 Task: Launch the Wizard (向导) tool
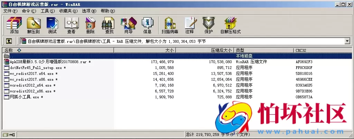point(129,25)
